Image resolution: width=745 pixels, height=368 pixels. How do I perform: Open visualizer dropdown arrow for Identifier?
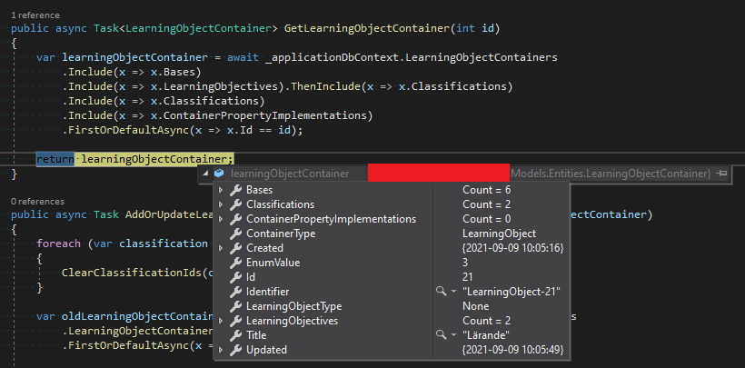pyautogui.click(x=453, y=292)
